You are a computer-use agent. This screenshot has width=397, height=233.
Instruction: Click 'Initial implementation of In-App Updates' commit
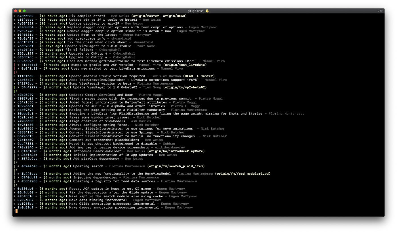(x=113, y=155)
